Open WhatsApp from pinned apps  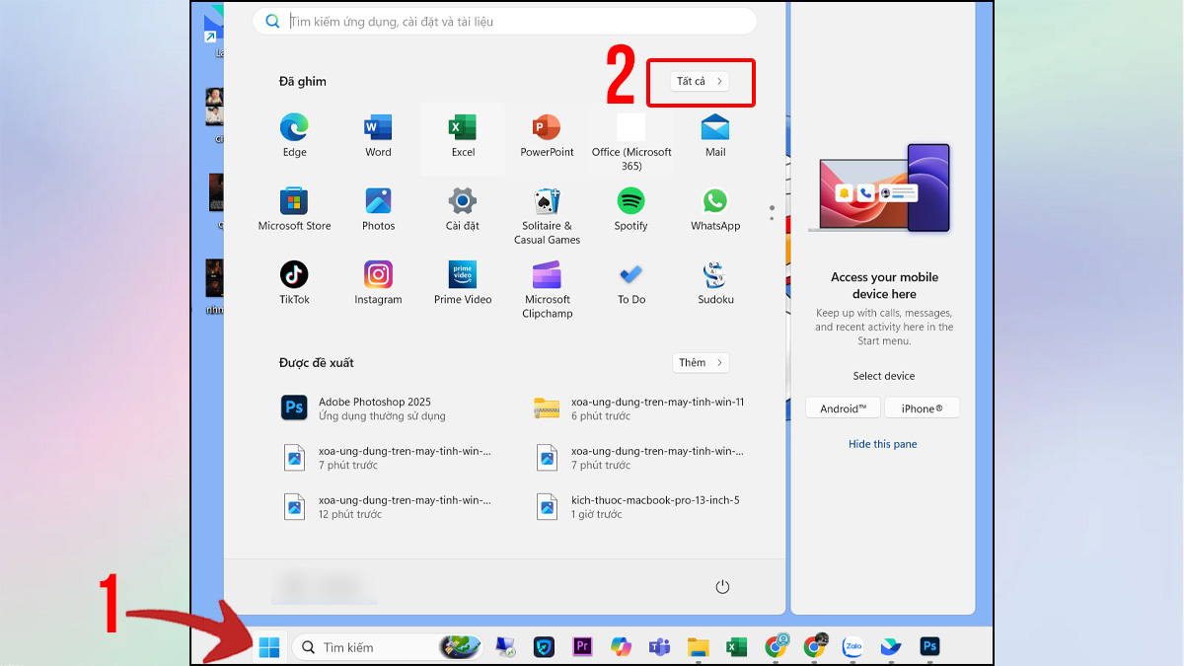(x=715, y=208)
